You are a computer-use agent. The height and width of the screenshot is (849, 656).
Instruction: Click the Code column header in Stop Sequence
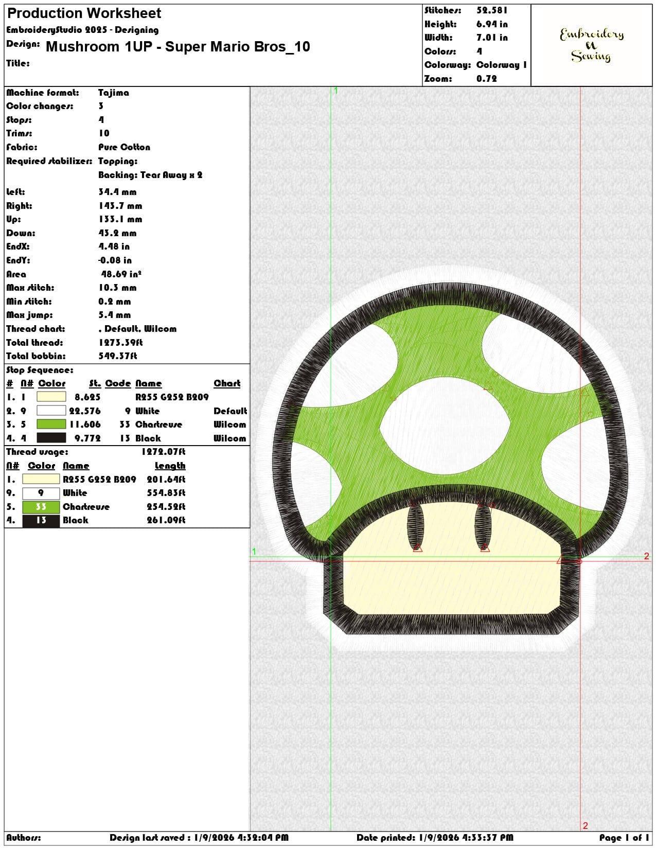pyautogui.click(x=118, y=383)
